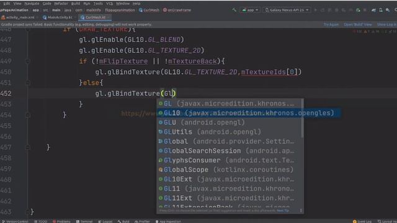This screenshot has width=397, height=223.
Task: Open the VCS menu
Action: pyautogui.click(x=109, y=4)
